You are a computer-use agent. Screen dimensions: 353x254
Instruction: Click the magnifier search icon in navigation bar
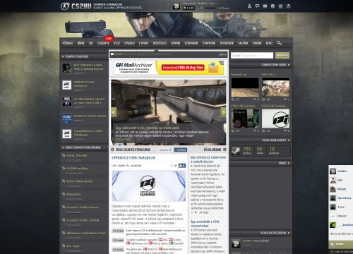[x=279, y=43]
